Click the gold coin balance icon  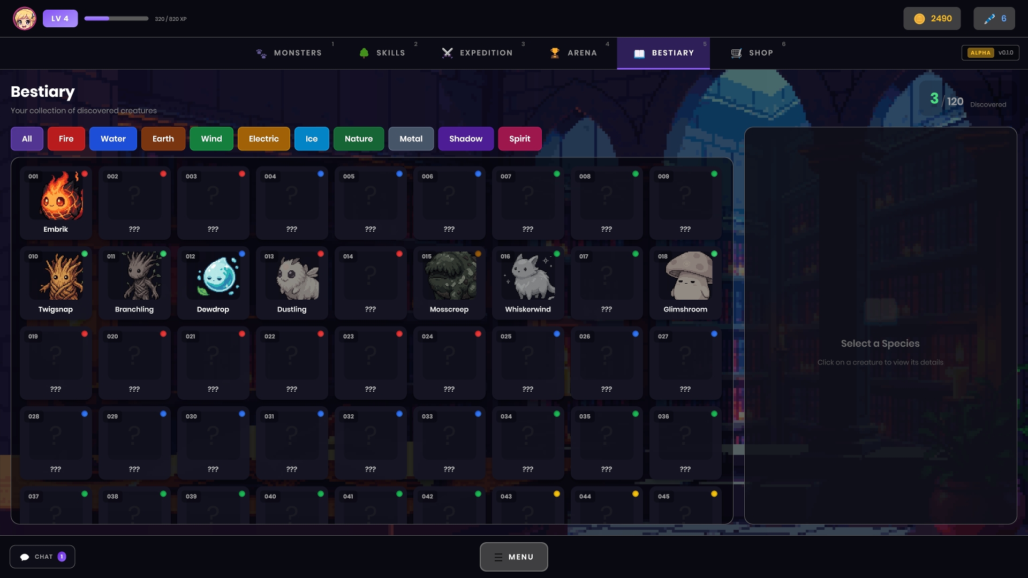(x=919, y=19)
